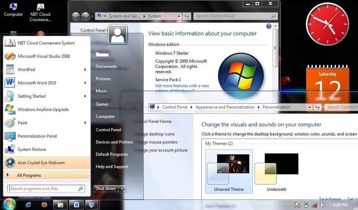The image size is (358, 210).
Task: Open Acer Crystal Eye Webcam
Action: tap(47, 163)
